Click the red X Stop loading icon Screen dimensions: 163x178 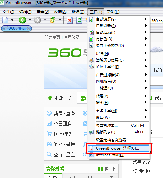click(x=70, y=20)
